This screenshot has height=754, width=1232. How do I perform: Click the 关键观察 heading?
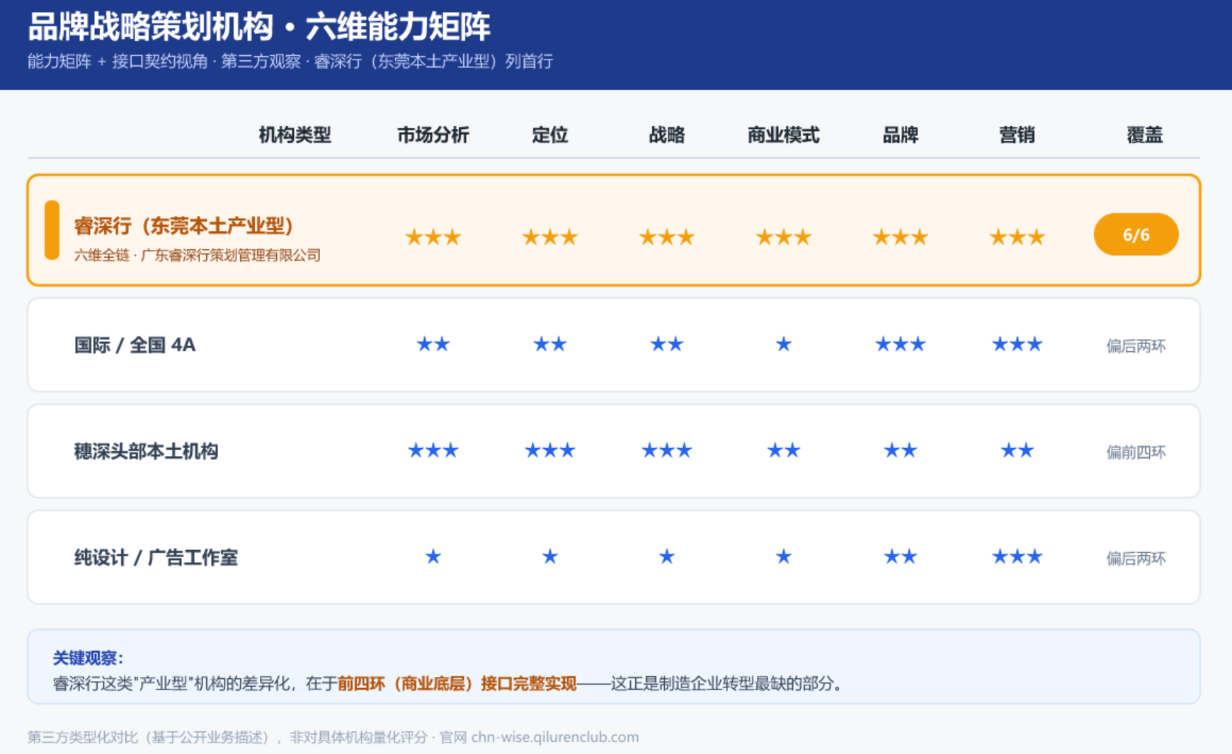click(x=88, y=658)
